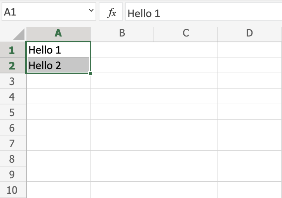Select the row 7 header
Screen dimensions: 282x198
point(12,143)
